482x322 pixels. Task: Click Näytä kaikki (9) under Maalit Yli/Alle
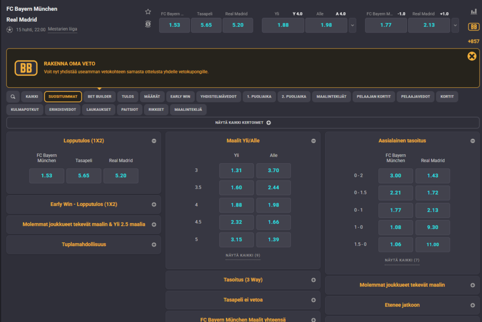point(243,255)
